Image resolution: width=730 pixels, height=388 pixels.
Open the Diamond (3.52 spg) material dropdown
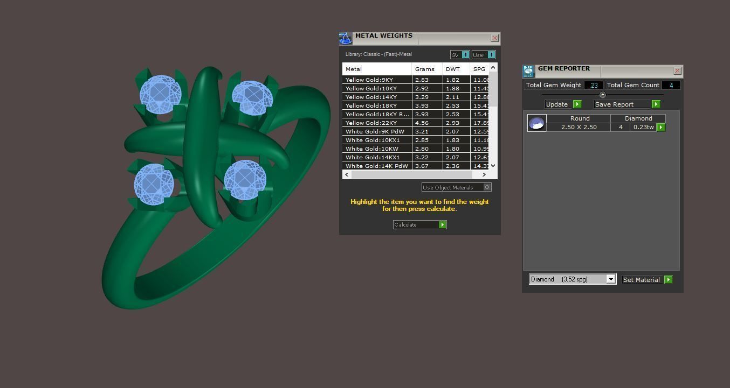(x=611, y=279)
